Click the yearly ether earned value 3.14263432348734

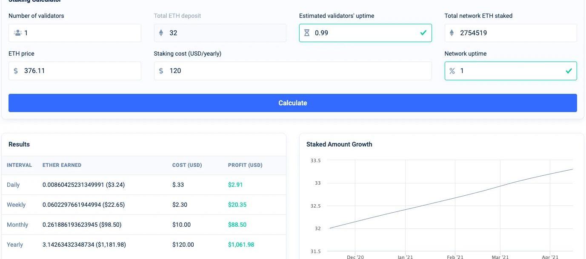tap(84, 245)
